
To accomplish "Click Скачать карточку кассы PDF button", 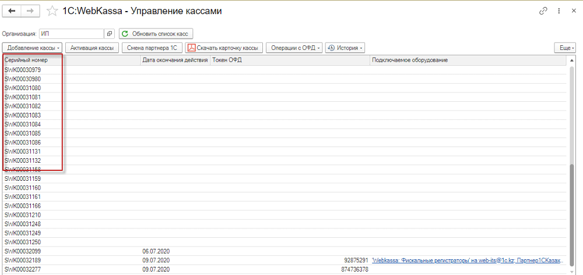I will coord(224,48).
